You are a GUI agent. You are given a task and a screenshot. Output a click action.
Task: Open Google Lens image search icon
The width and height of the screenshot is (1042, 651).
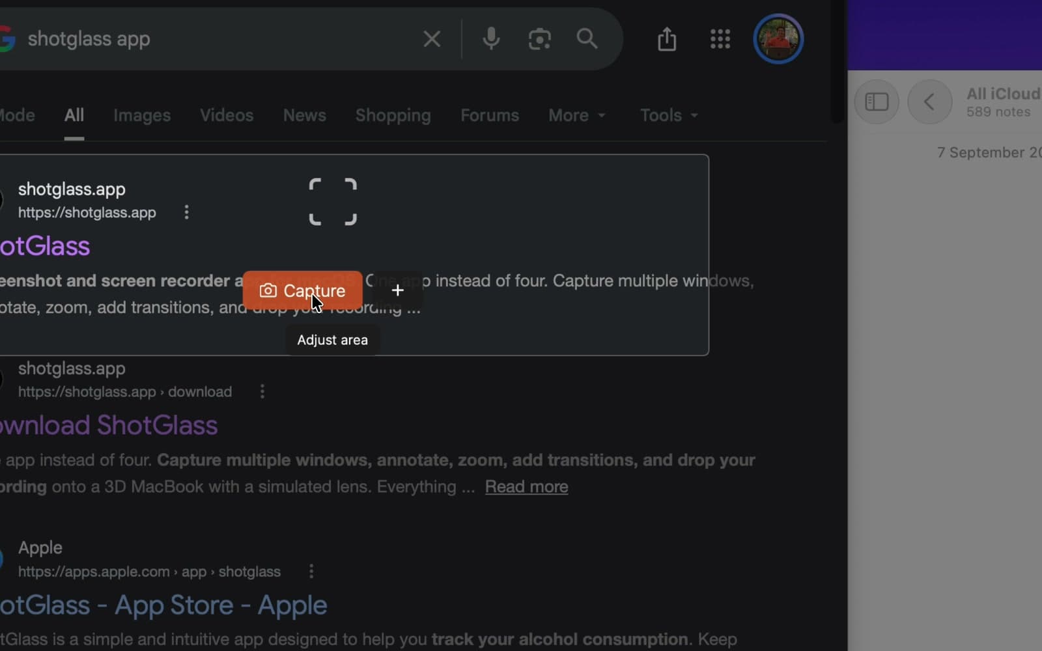coord(539,39)
